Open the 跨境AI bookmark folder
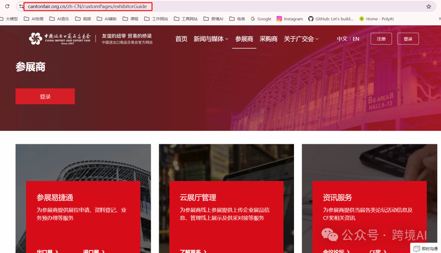Viewport: 441px width, 253px height. [x=213, y=19]
